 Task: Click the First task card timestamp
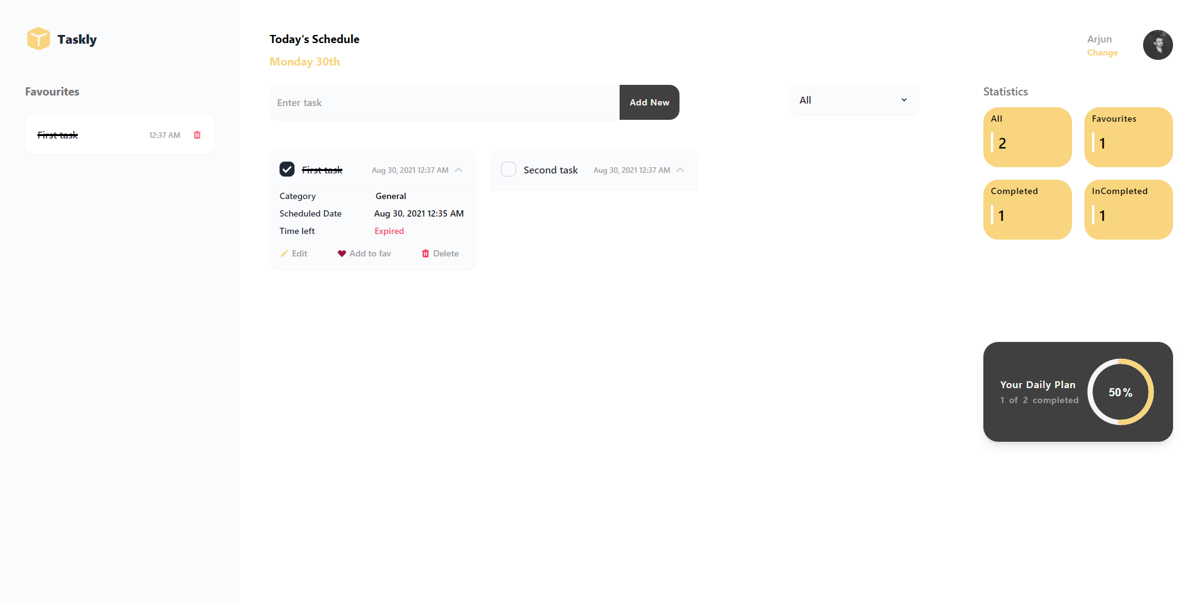tap(410, 170)
